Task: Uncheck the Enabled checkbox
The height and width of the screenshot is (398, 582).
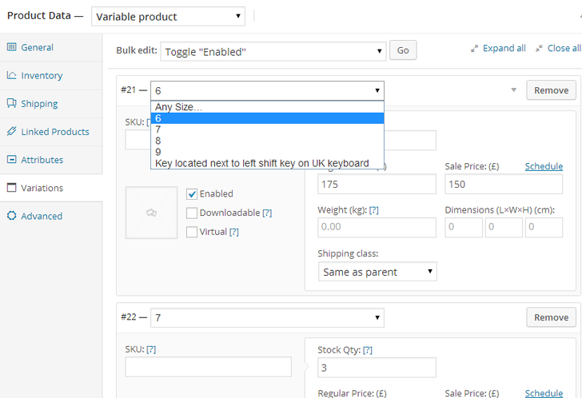Action: pyautogui.click(x=192, y=194)
